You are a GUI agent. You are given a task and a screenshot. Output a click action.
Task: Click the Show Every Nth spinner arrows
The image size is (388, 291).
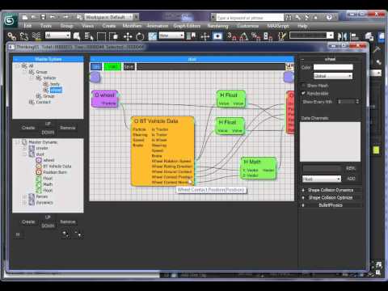pyautogui.click(x=357, y=102)
